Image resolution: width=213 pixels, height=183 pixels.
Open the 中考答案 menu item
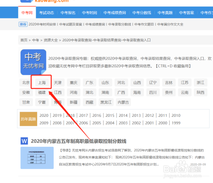[187, 13]
